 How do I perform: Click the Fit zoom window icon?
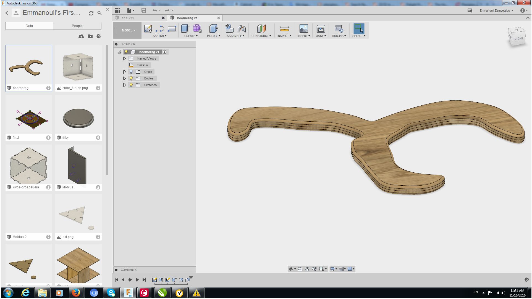(x=321, y=269)
